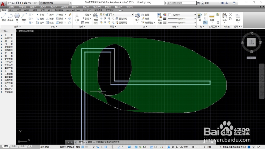This screenshot has height=149, width=265.
Task: Open the 比例 1:100 scale dropdown
Action: tap(46, 147)
